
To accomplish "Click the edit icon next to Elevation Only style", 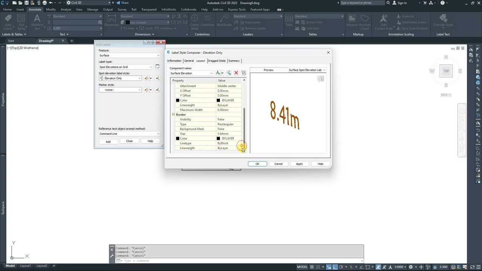I will tap(147, 78).
